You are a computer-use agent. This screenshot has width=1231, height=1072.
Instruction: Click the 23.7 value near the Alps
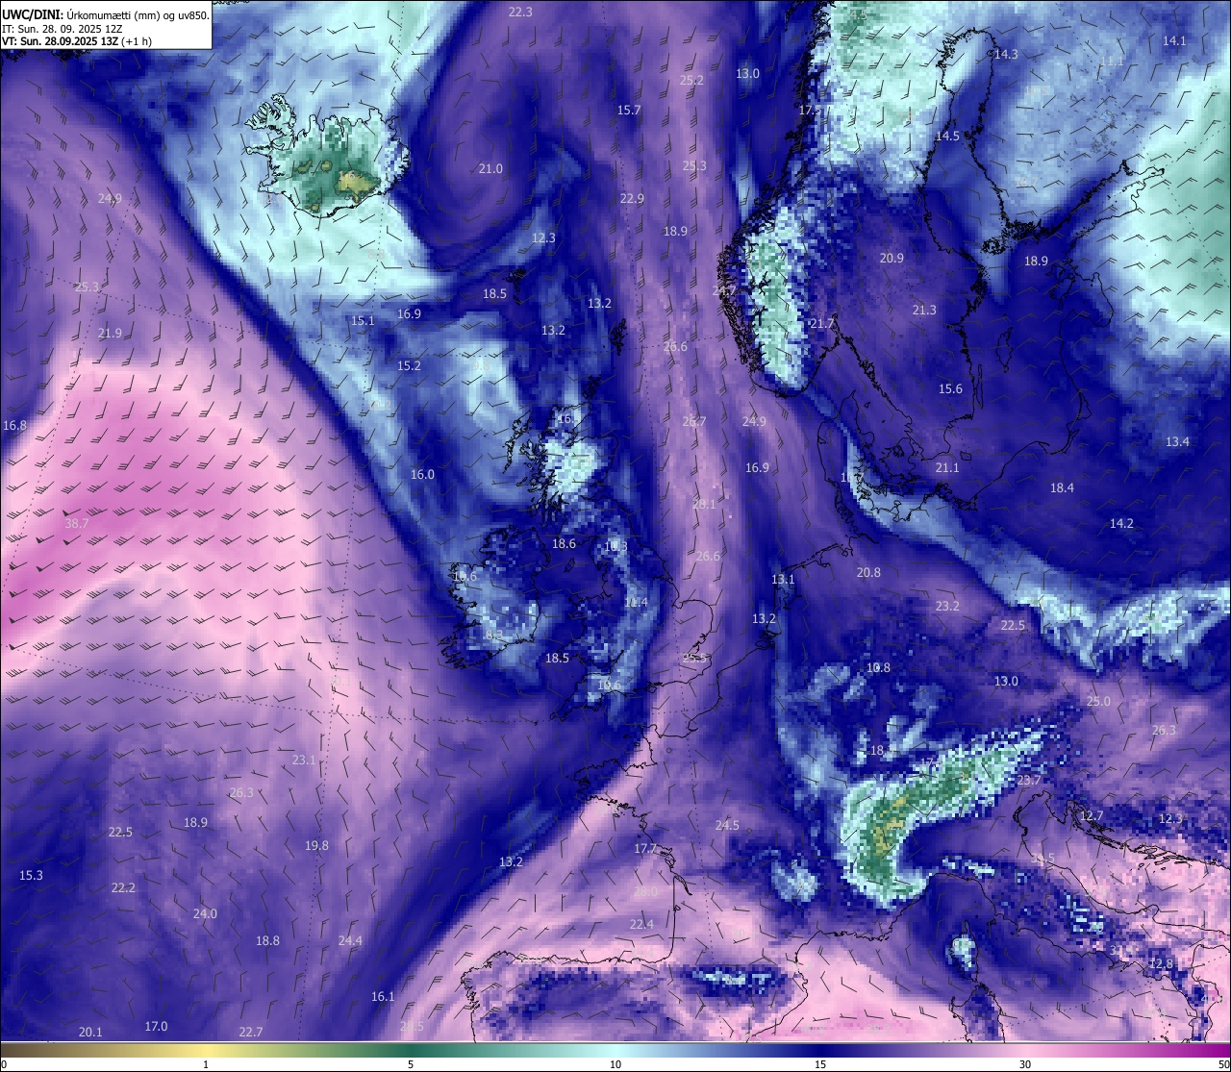1029,781
